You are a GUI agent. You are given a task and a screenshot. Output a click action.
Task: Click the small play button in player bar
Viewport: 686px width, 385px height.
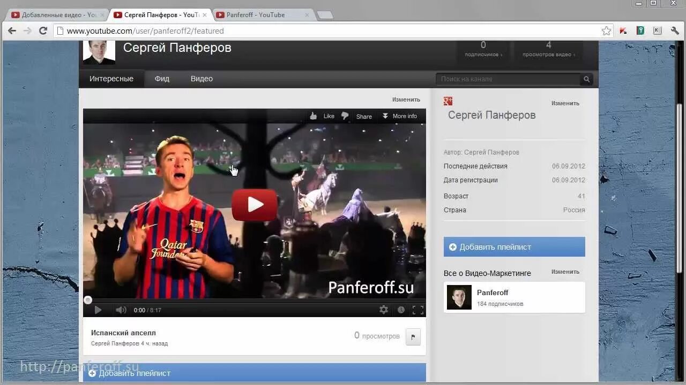[98, 310]
